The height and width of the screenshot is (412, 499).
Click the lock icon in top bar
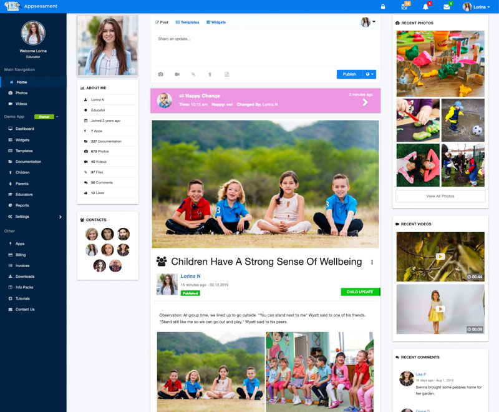[x=383, y=7]
